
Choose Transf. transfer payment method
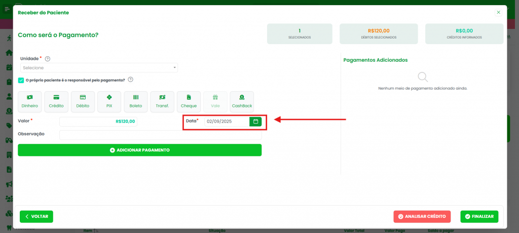click(x=162, y=101)
